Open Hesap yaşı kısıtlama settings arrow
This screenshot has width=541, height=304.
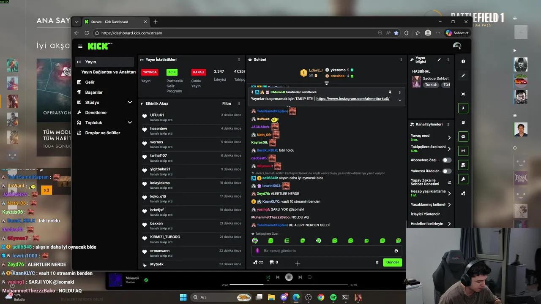(x=449, y=193)
